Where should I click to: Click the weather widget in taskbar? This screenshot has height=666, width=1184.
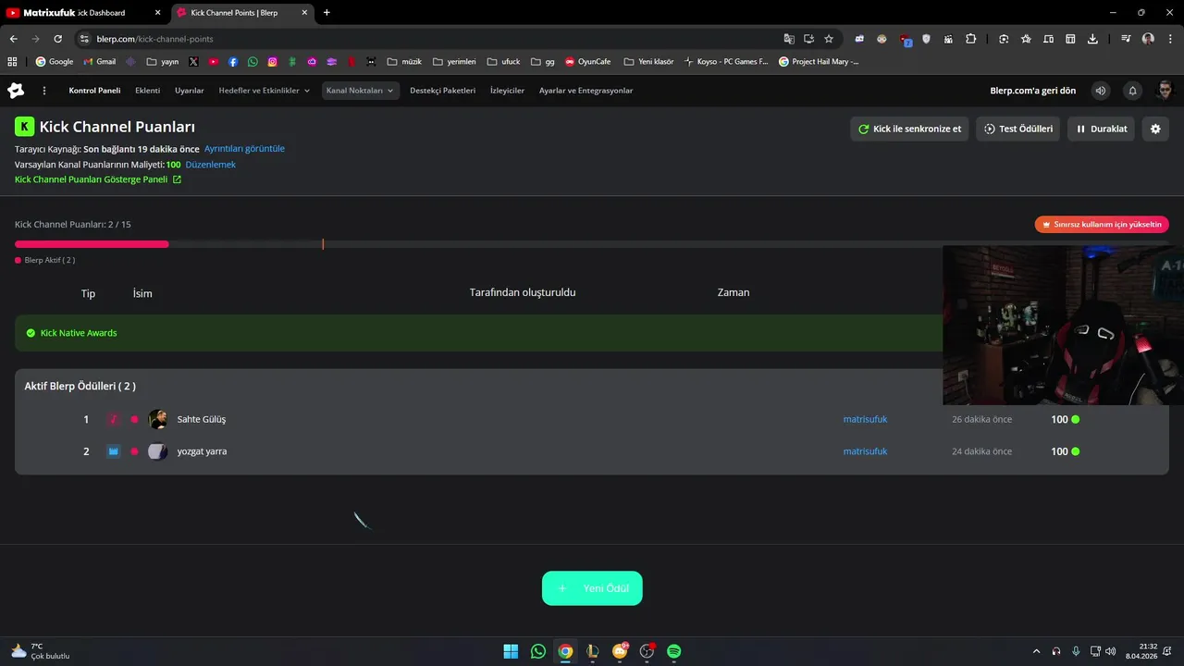click(40, 651)
